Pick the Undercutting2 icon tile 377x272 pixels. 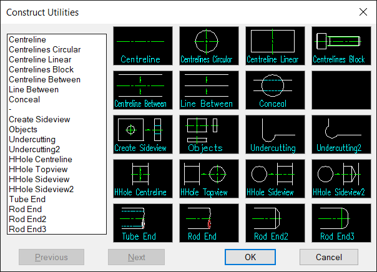[x=341, y=135]
